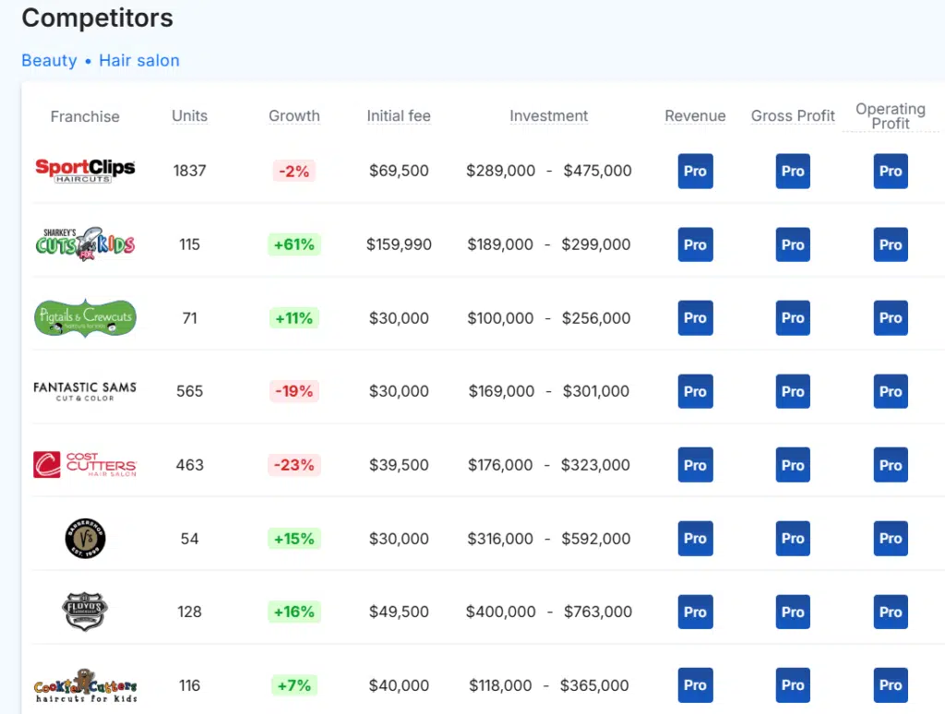Click the Investment column header
Image resolution: width=945 pixels, height=714 pixels.
coord(549,116)
